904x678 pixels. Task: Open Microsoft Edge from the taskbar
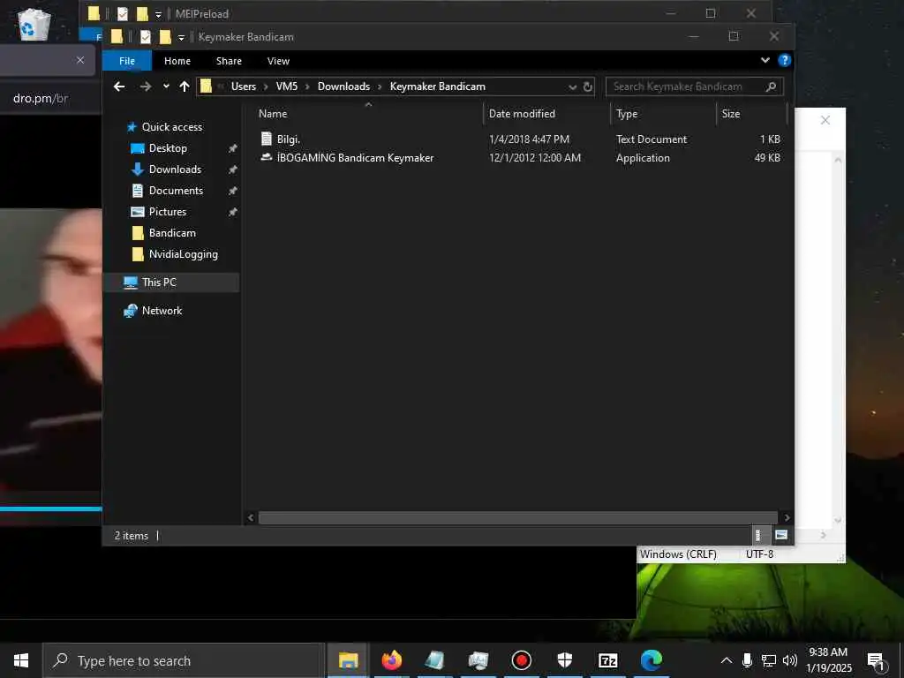(x=651, y=660)
